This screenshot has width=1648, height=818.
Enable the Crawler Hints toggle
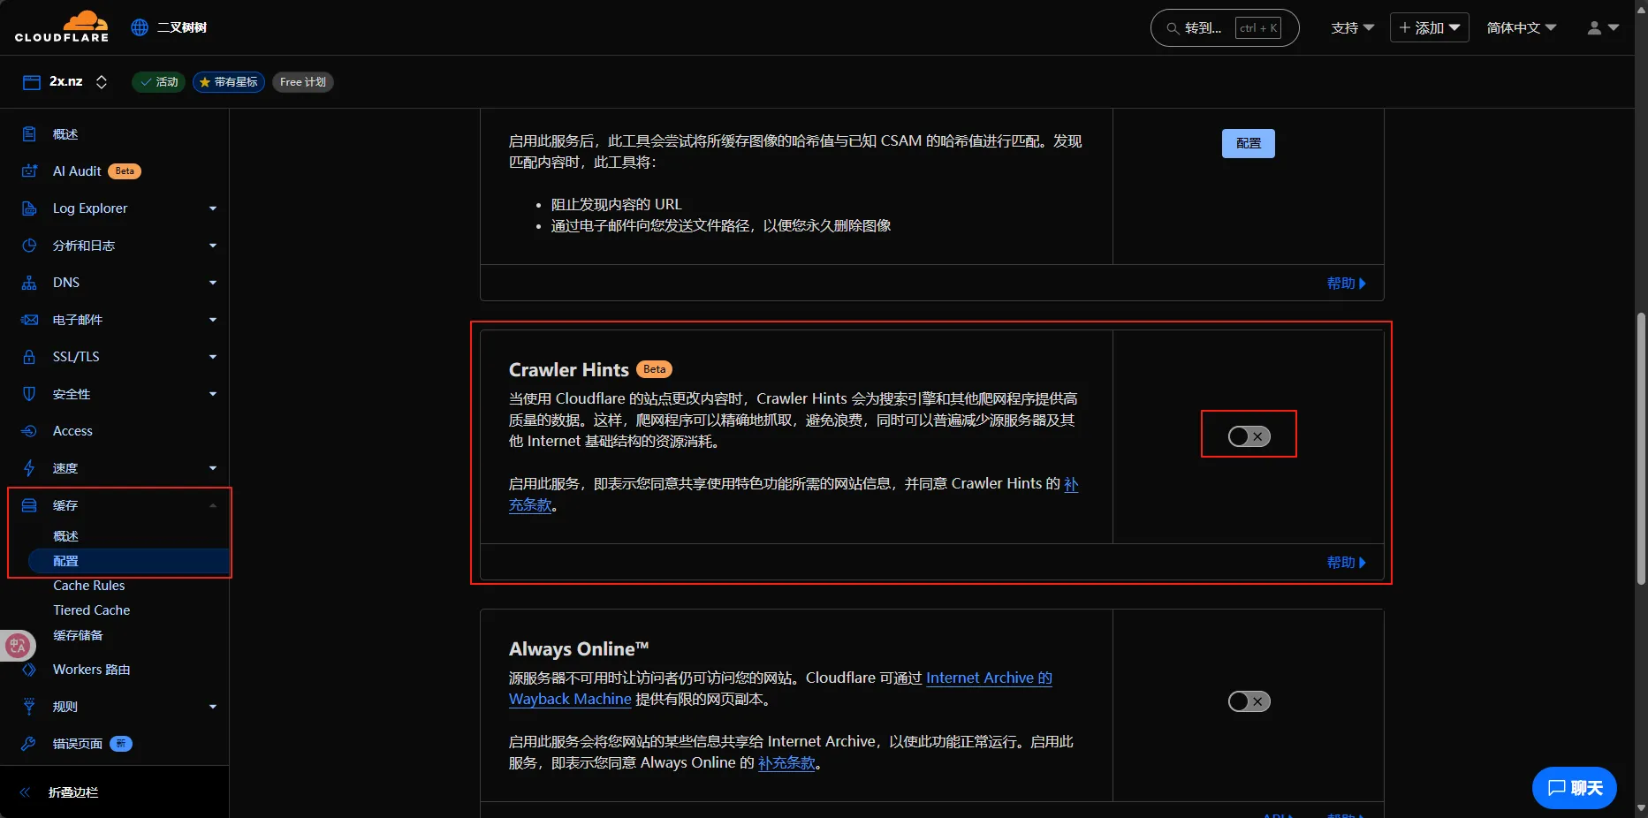tap(1249, 436)
